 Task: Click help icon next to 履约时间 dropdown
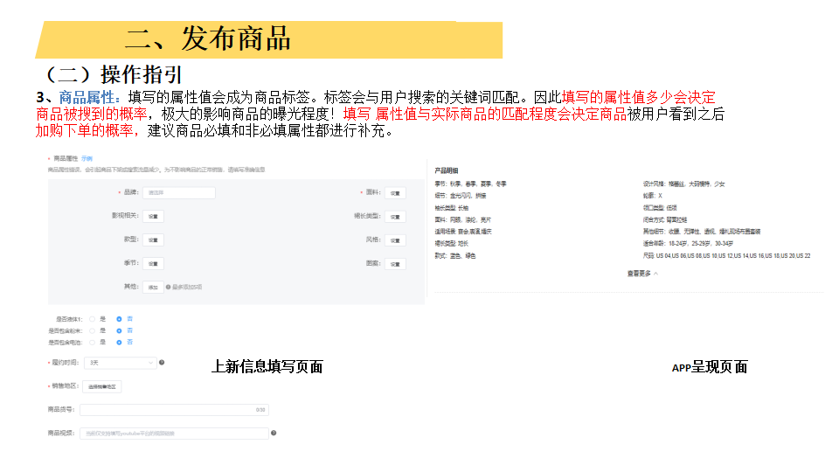pos(162,362)
